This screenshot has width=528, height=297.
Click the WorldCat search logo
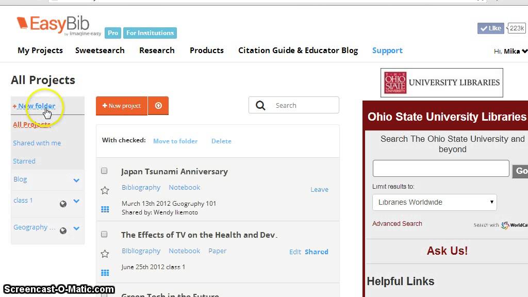514,225
